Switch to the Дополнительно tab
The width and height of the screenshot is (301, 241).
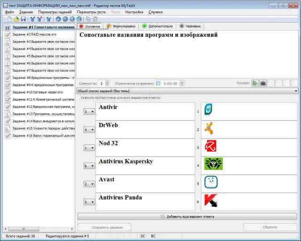(x=158, y=26)
